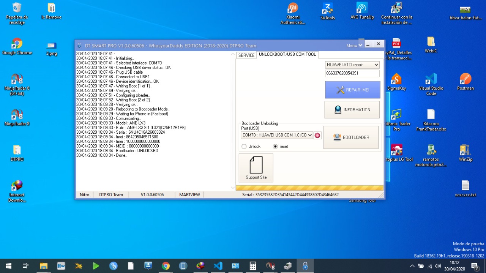Show hidden system tray icons
This screenshot has width=486, height=273.
[412, 266]
